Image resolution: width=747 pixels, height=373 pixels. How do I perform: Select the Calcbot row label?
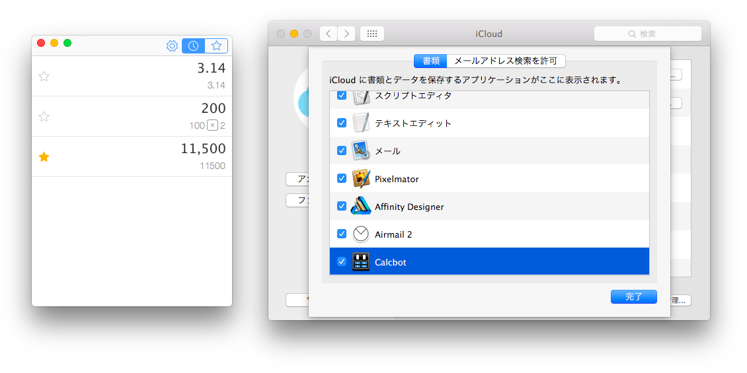click(390, 262)
